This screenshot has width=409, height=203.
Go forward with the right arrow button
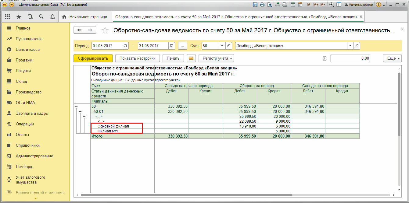(91, 30)
